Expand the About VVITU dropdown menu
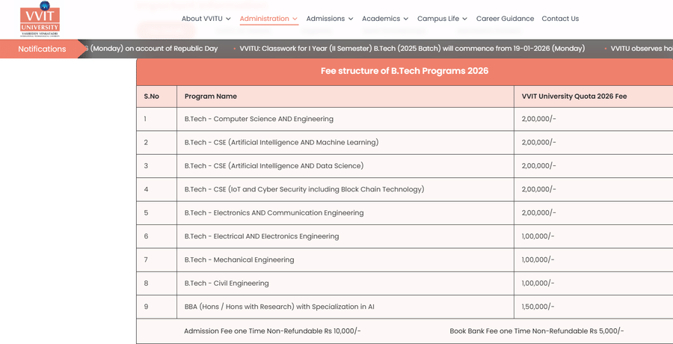The height and width of the screenshot is (344, 673). coord(206,19)
